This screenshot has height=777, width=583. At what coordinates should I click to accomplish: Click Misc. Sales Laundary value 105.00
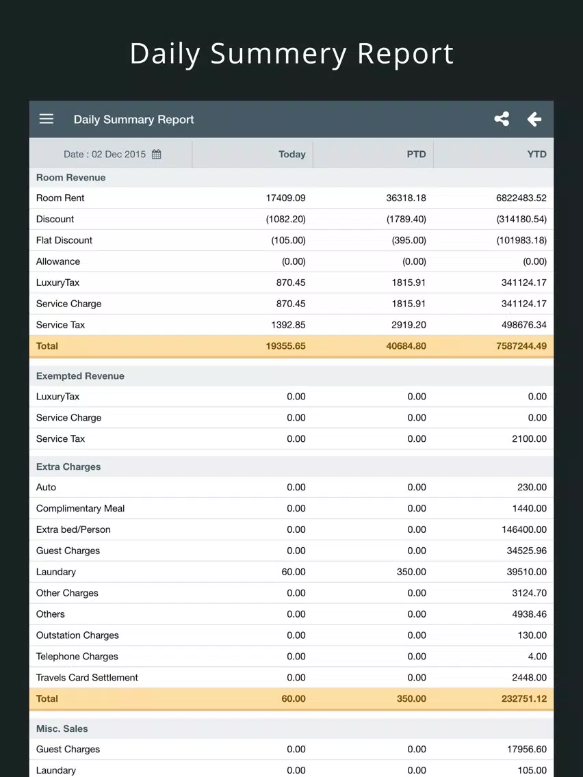pyautogui.click(x=532, y=771)
